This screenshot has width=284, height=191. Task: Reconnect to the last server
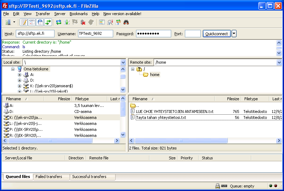coord(91,23)
